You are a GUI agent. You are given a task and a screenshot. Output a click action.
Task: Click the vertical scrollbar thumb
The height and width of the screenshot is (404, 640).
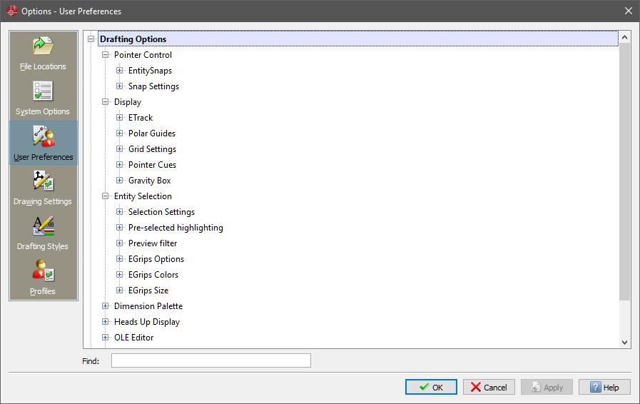624,171
